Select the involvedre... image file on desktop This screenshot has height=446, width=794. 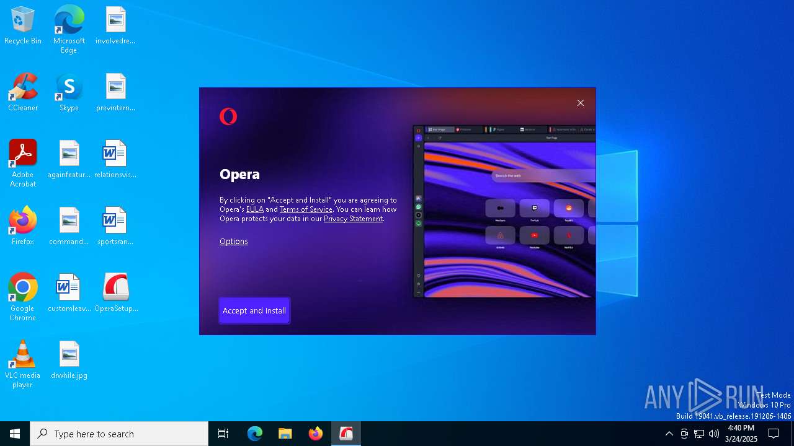point(115,26)
